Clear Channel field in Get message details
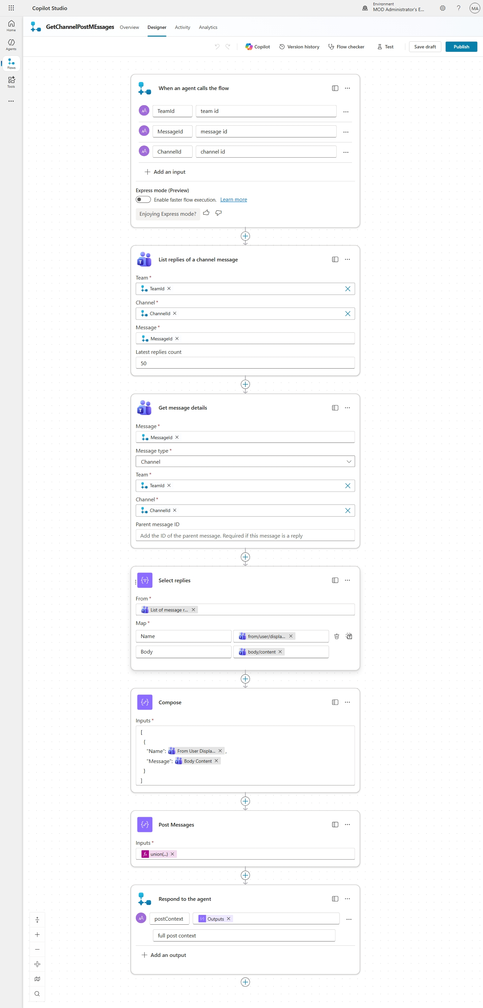The height and width of the screenshot is (1008, 483). [348, 511]
